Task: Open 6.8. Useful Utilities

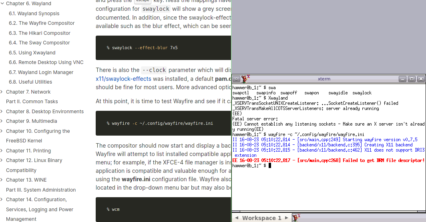Action: (x=30, y=82)
